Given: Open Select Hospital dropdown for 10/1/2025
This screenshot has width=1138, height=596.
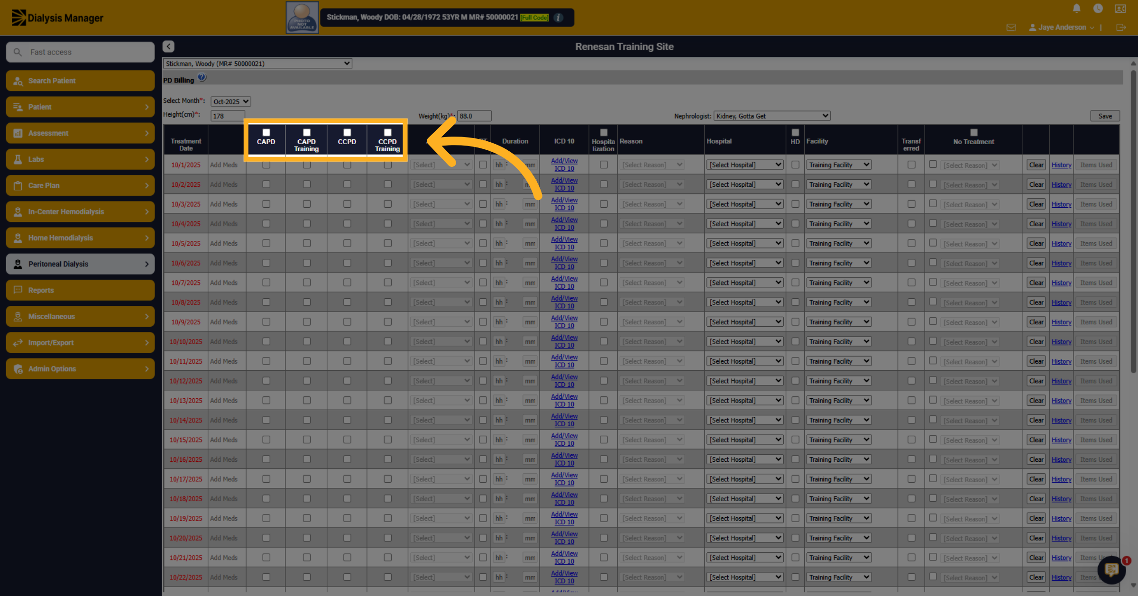Looking at the screenshot, I should pyautogui.click(x=744, y=165).
